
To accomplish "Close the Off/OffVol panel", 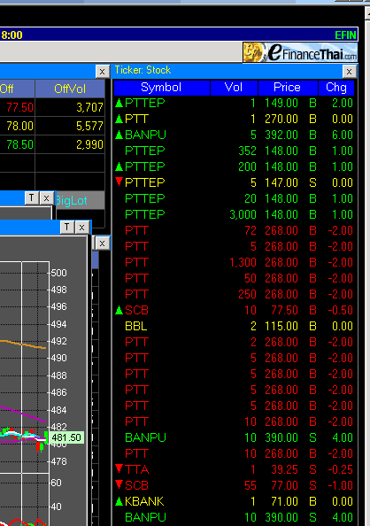I will 103,72.
